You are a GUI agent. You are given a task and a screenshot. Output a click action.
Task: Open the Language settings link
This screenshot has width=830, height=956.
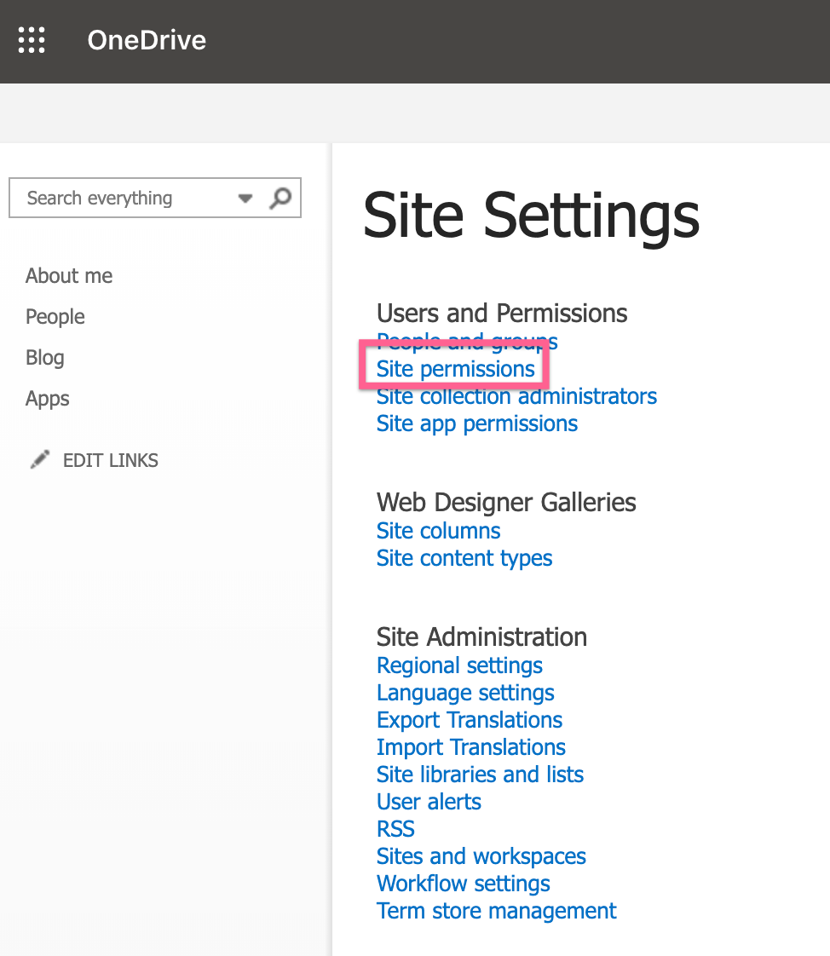pos(465,694)
